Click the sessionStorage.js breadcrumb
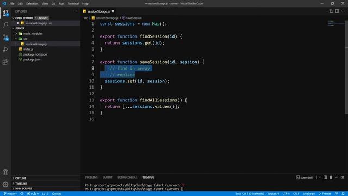Image resolution: width=348 pixels, height=196 pixels. 107,18
